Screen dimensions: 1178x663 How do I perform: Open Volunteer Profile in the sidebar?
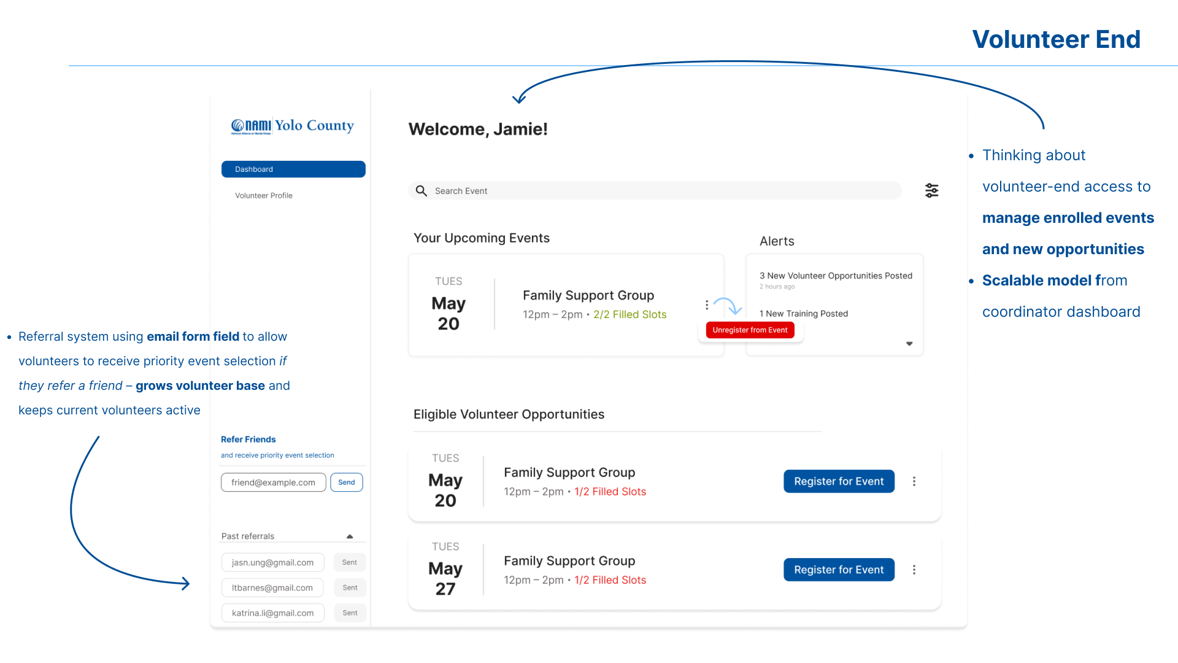(x=264, y=196)
